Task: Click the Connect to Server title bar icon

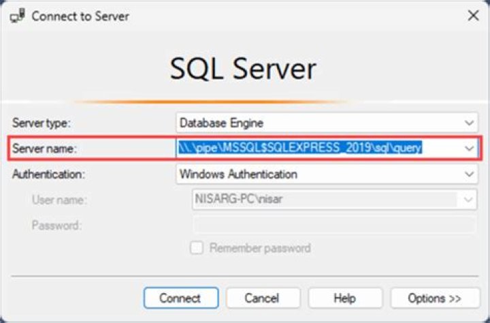Action: pos(17,16)
